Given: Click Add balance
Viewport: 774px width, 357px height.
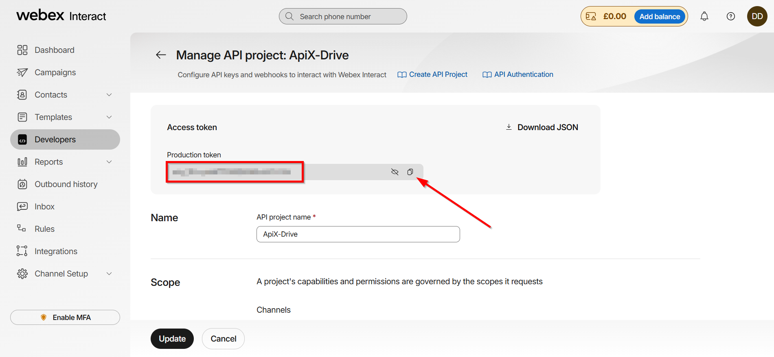Looking at the screenshot, I should [660, 16].
